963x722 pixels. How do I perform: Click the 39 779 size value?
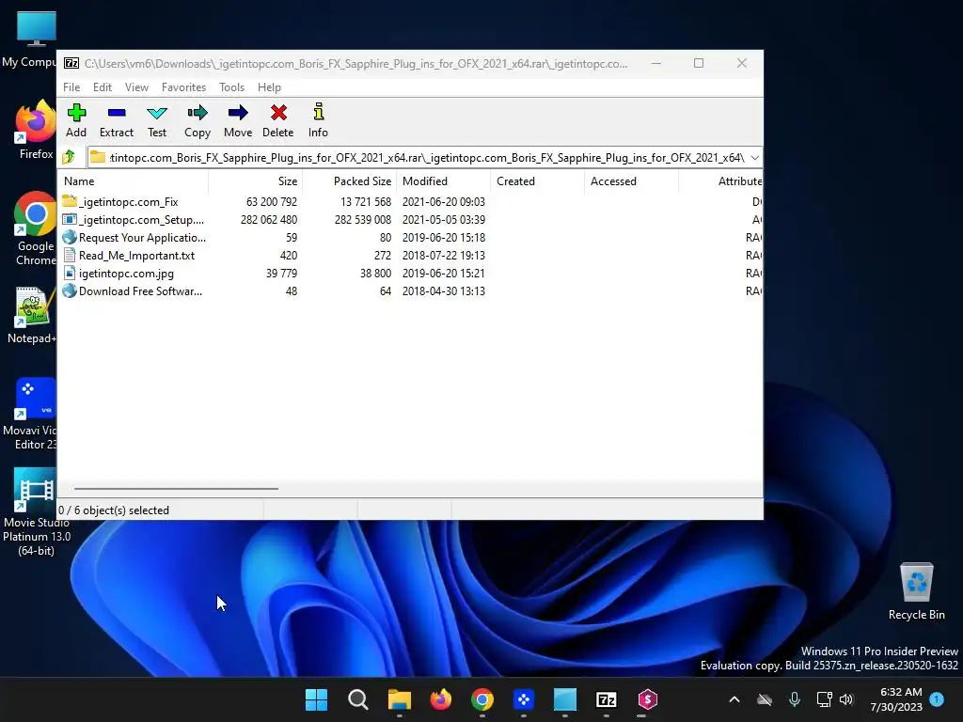pyautogui.click(x=281, y=273)
